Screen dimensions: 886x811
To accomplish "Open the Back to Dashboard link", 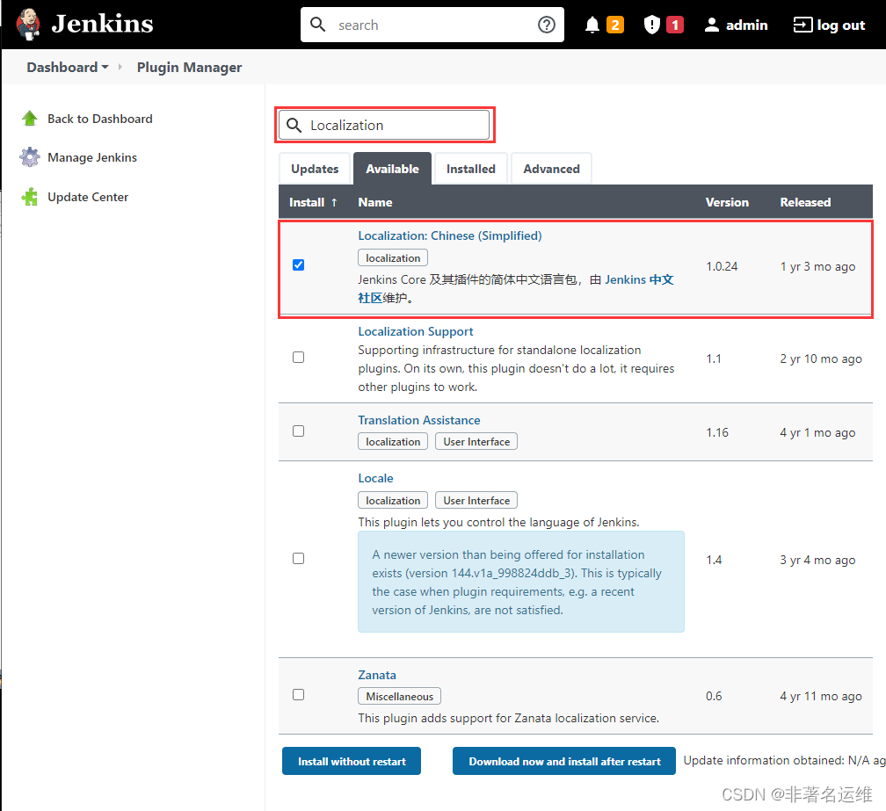I will click(100, 119).
